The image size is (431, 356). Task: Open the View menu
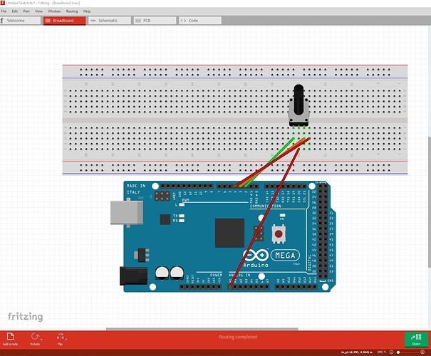38,11
